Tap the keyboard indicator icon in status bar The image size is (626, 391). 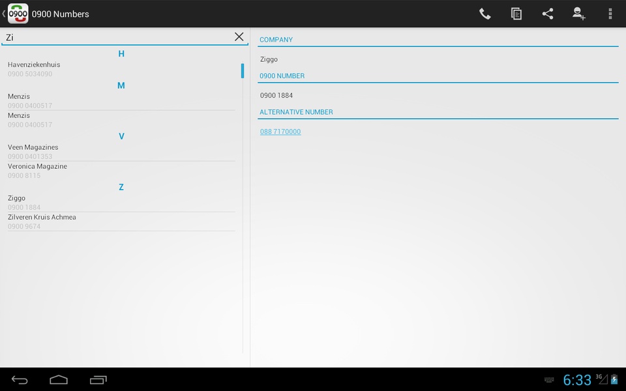tap(549, 380)
